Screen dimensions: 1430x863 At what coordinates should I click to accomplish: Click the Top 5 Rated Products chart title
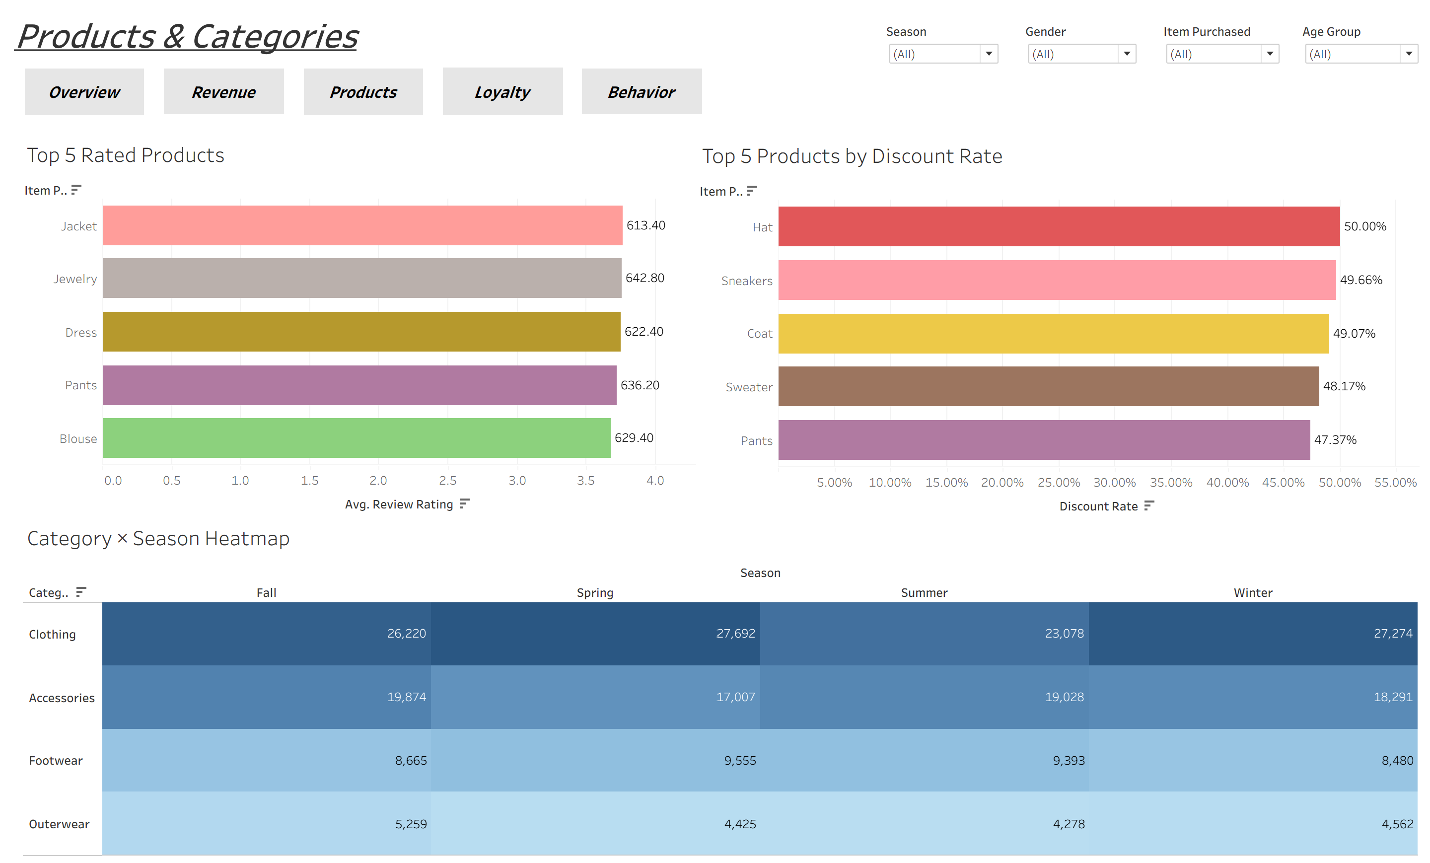point(125,155)
